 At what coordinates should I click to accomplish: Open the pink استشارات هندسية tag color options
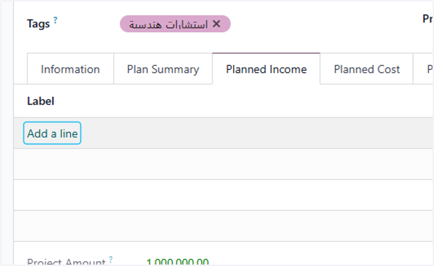(x=169, y=24)
